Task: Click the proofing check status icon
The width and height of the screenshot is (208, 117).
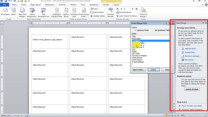Action: [x=27, y=115]
